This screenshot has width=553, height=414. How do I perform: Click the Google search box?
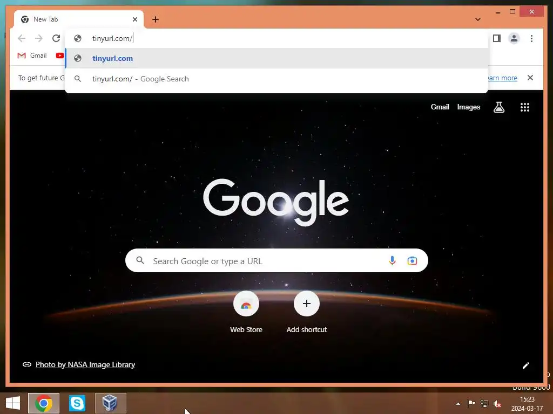[276, 260]
